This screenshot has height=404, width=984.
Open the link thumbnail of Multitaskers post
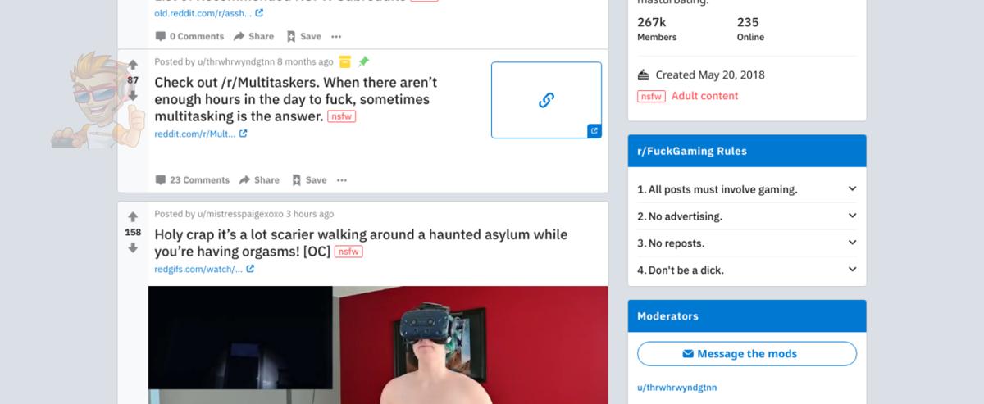coord(546,100)
